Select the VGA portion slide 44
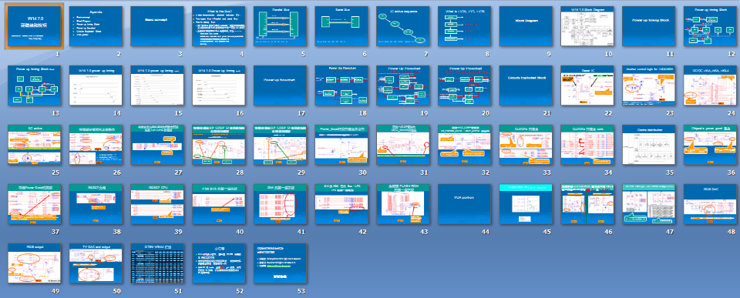740x298 pixels. 464,204
